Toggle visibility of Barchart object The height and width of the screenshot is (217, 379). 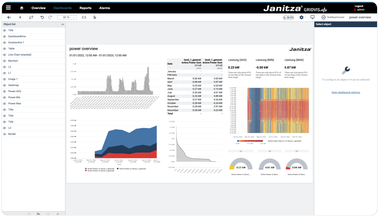click(5, 61)
